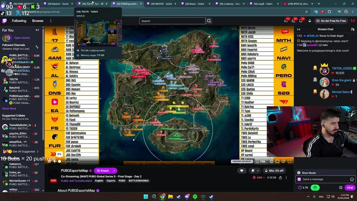The height and width of the screenshot is (201, 357).
Task: Open the chat community users icon
Action: click(352, 29)
